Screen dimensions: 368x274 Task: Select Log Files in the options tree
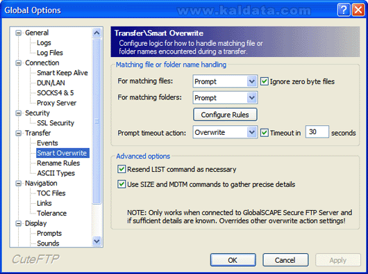coord(50,53)
